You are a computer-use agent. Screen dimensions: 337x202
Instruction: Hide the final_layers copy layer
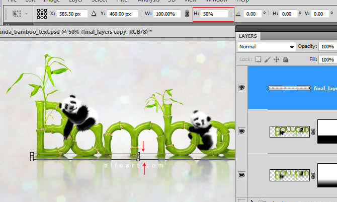point(242,88)
